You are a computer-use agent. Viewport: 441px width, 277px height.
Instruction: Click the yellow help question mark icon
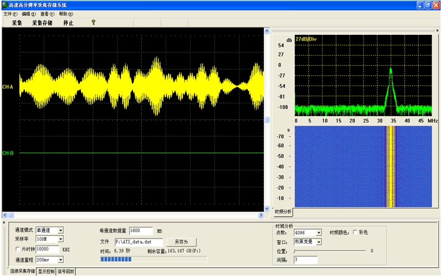click(x=93, y=22)
